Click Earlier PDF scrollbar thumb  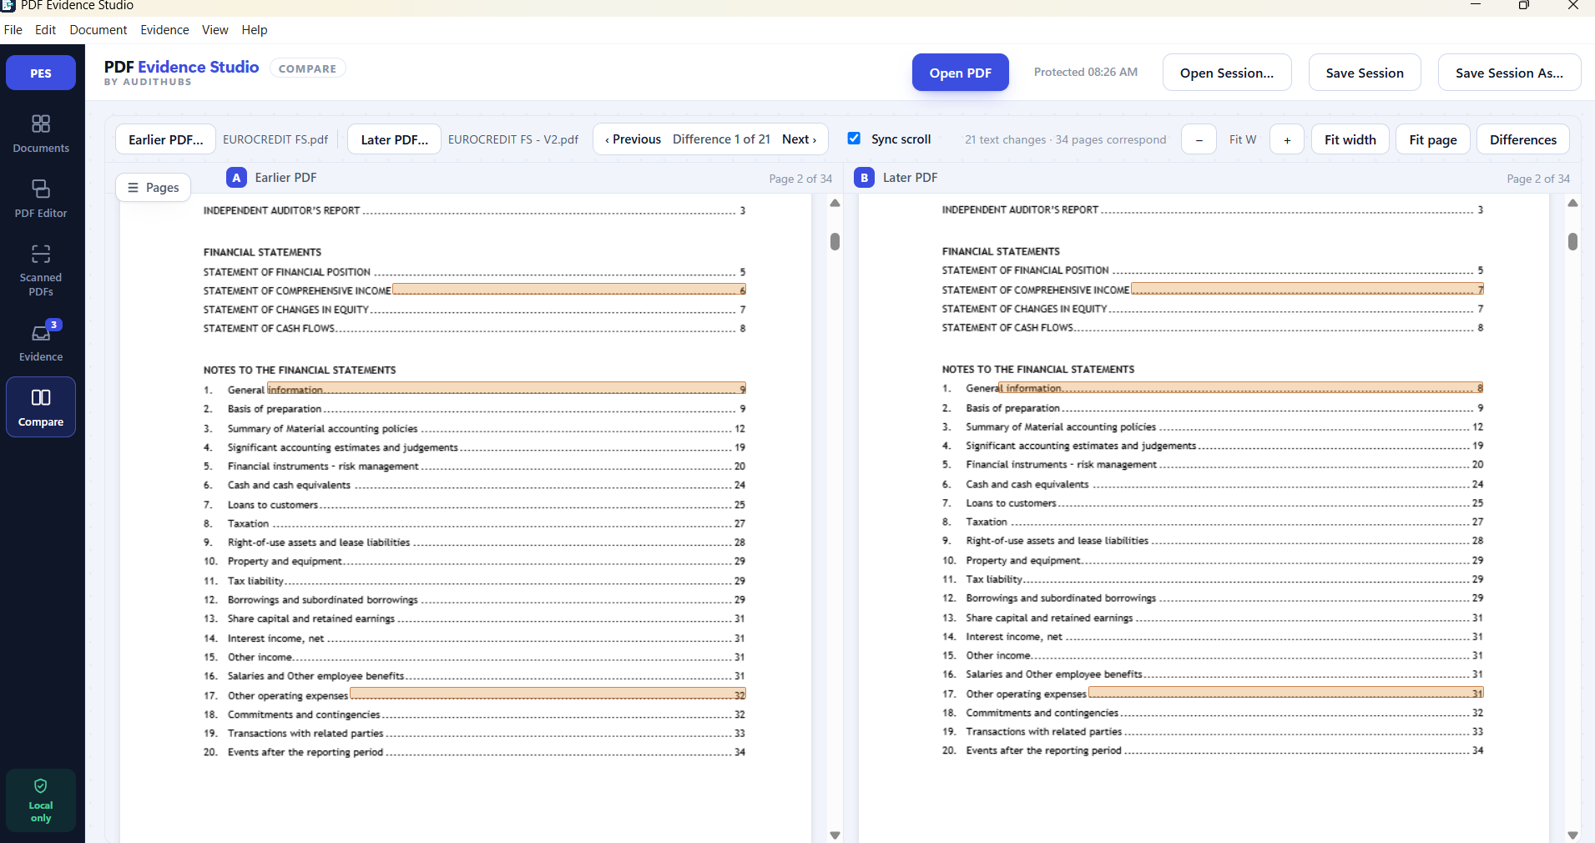835,241
